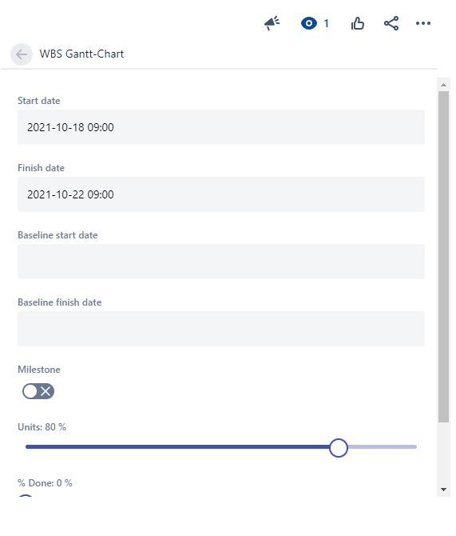Screen dimensions: 456x536
Task: Open the share icon menu
Action: coord(391,23)
